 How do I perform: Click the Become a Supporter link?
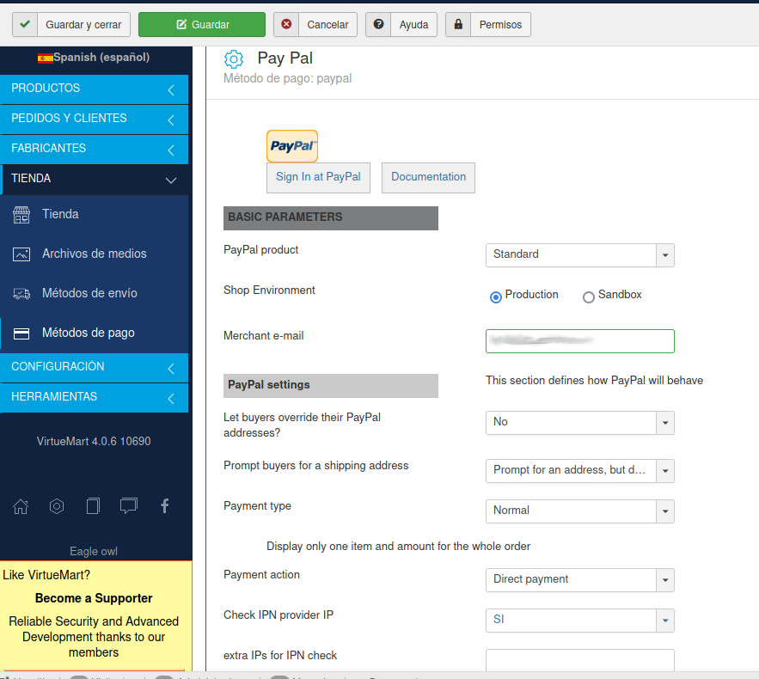pos(94,599)
